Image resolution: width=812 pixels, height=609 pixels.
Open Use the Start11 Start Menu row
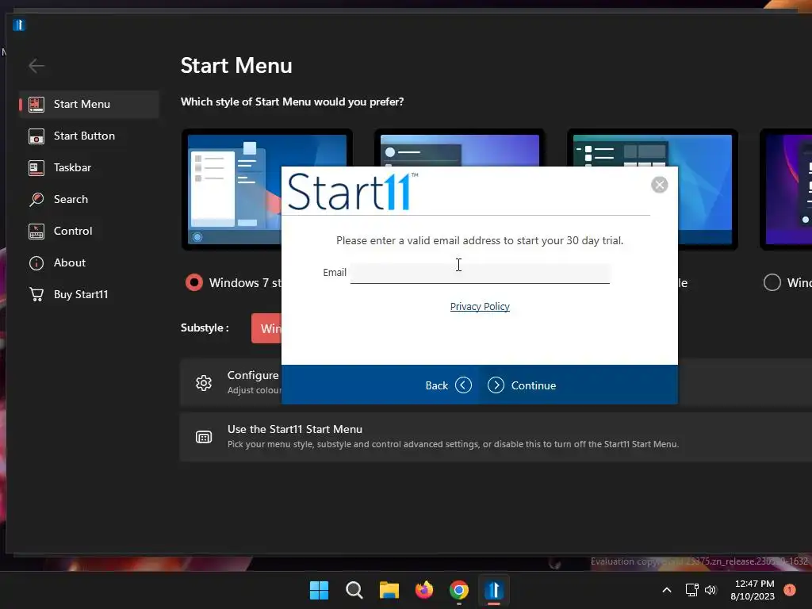coord(496,437)
